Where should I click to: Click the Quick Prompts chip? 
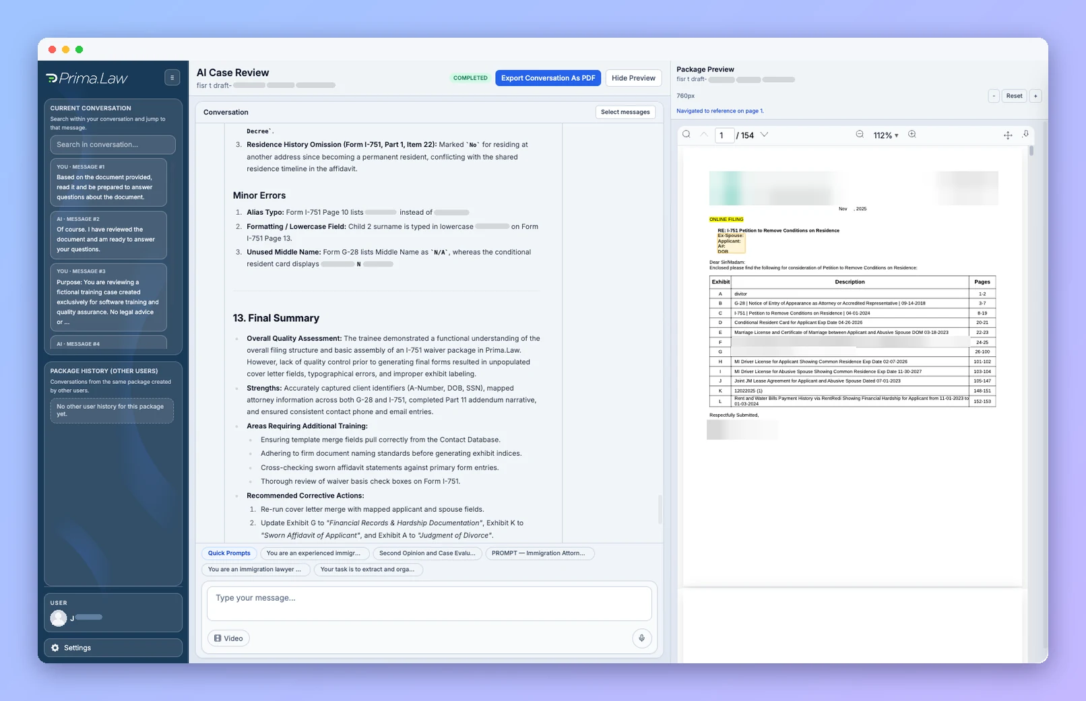(229, 554)
